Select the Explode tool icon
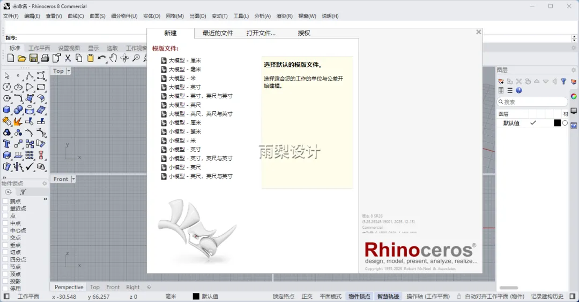 18,121
